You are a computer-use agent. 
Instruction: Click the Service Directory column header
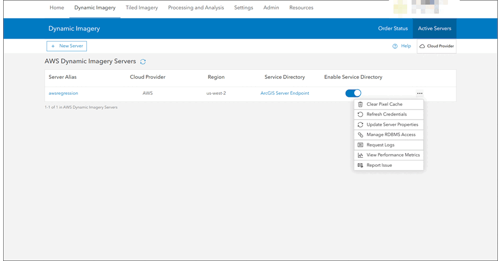click(x=285, y=77)
